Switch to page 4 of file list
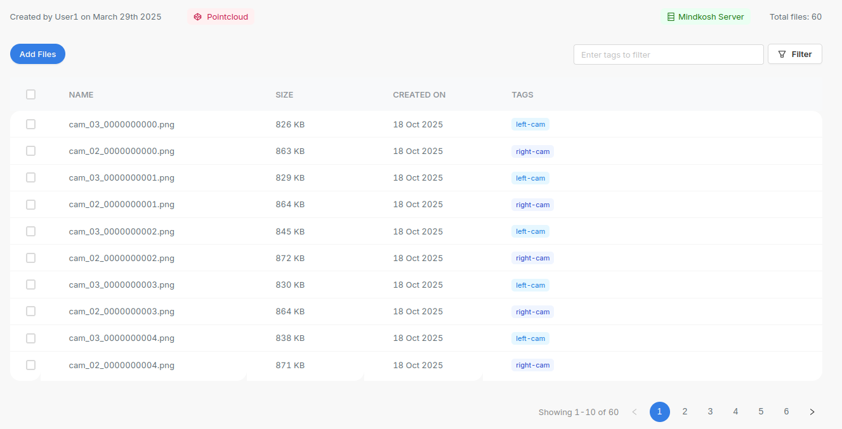The height and width of the screenshot is (429, 842). tap(735, 412)
